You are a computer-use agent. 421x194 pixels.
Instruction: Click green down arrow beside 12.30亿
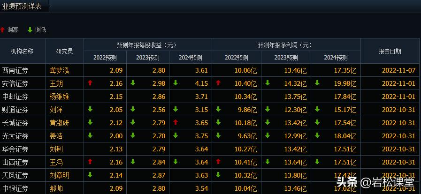pyautogui.click(x=268, y=109)
